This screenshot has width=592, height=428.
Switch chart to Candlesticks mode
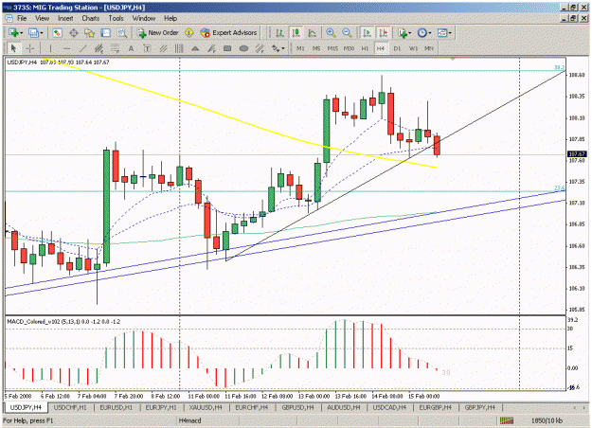(296, 33)
